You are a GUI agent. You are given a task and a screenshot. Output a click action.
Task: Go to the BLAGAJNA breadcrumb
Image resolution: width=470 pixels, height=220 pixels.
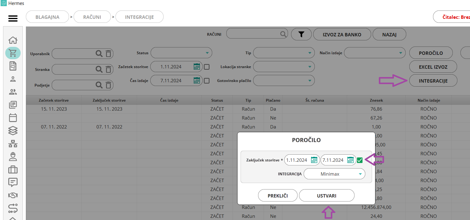[47, 17]
